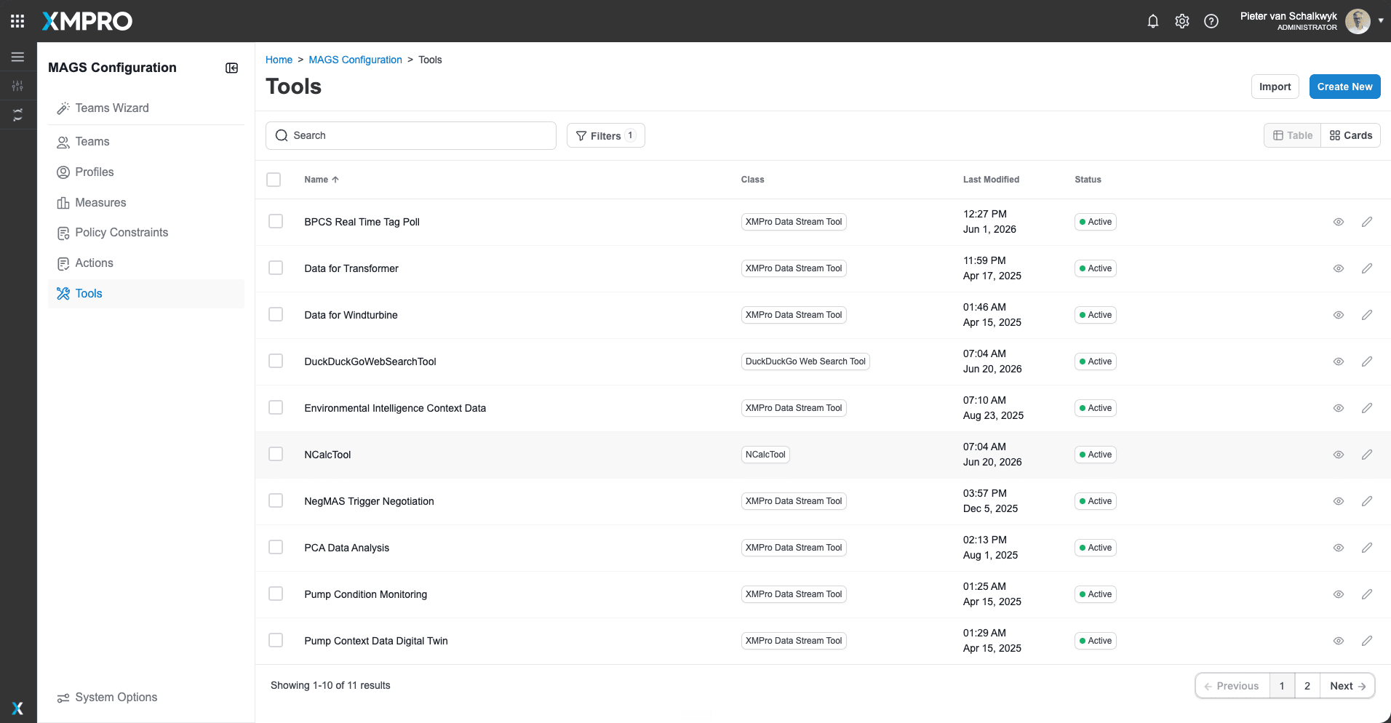
Task: Check the PCA Data Analysis row
Action: tap(276, 547)
